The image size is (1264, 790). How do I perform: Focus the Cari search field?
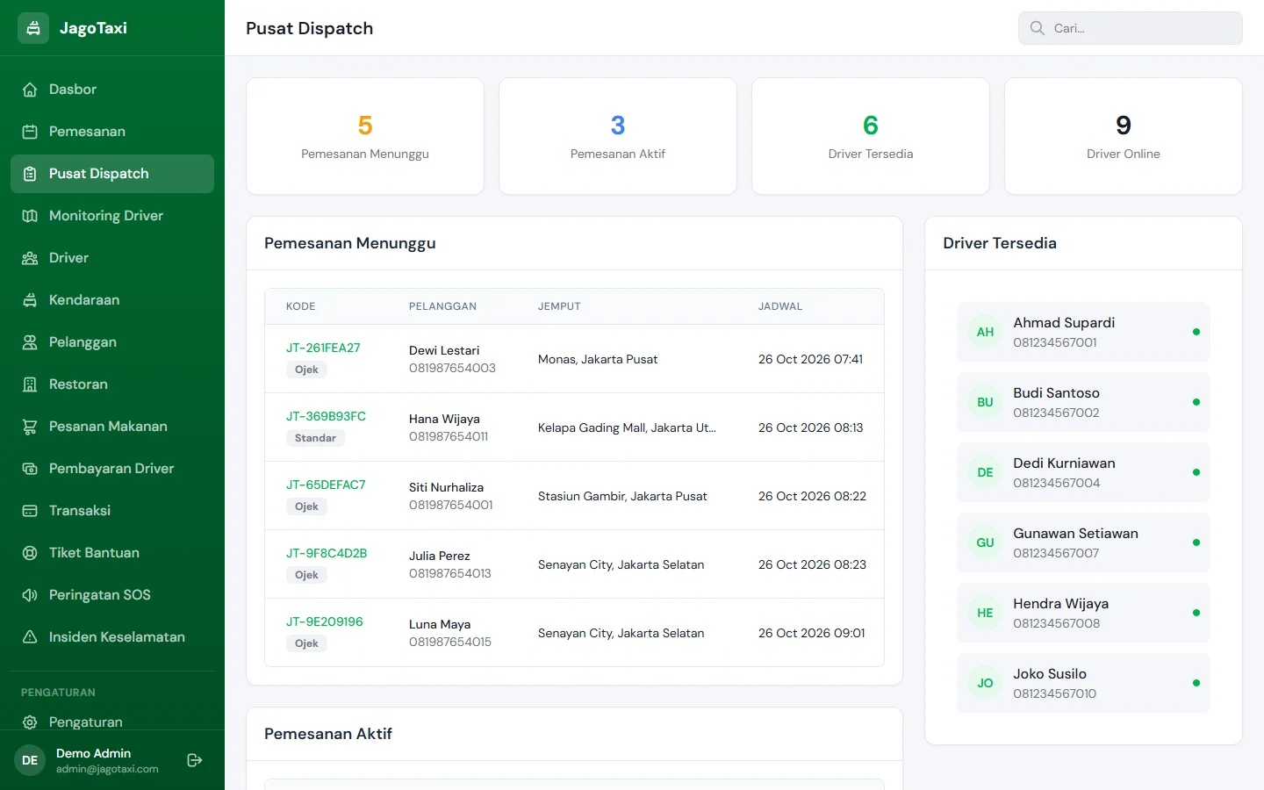tap(1131, 28)
